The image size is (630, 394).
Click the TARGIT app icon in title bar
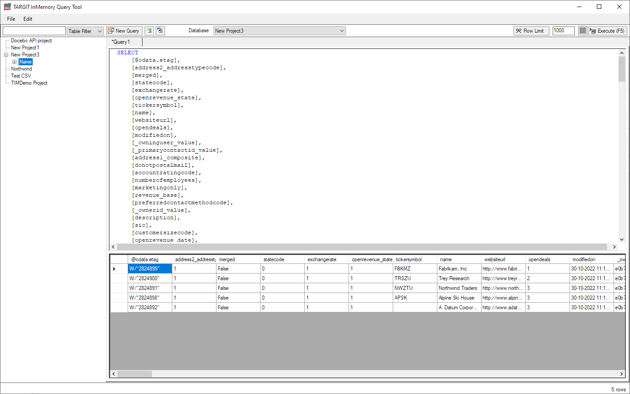[x=7, y=7]
